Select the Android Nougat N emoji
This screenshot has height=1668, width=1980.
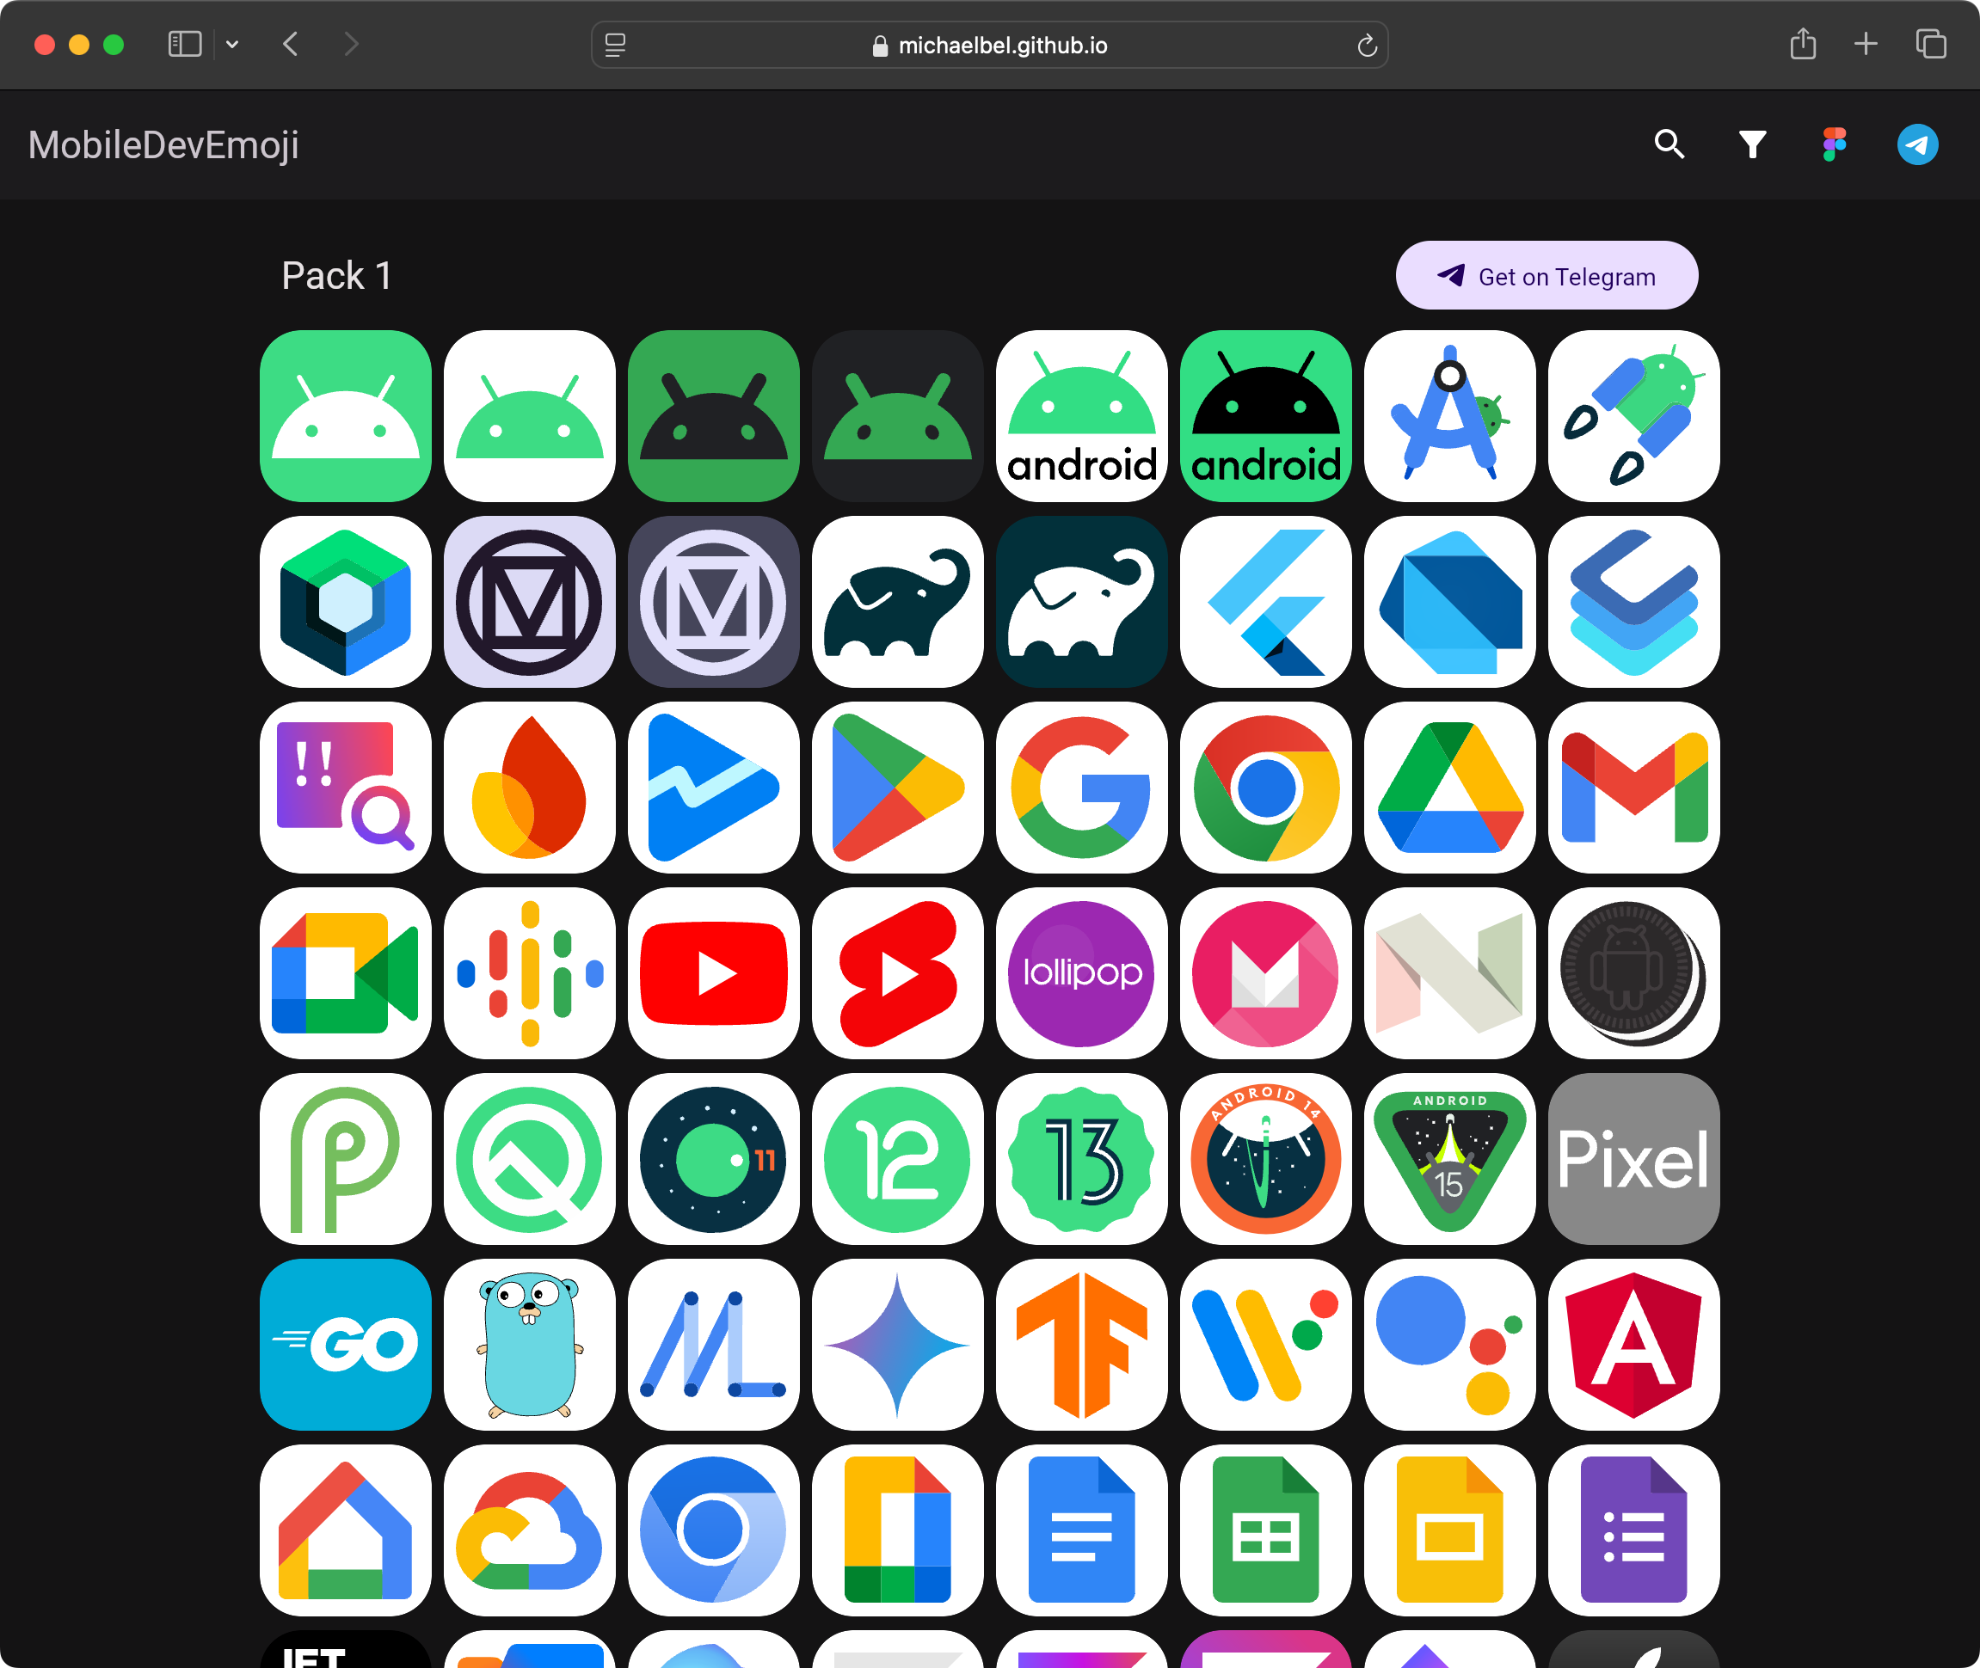pos(1450,973)
